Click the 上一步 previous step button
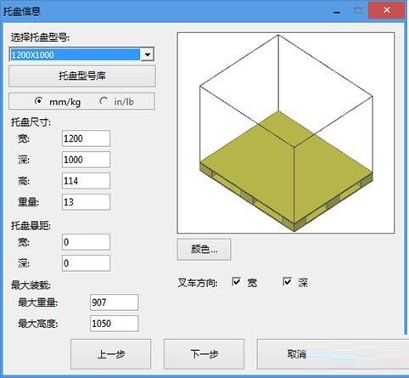The image size is (409, 378). click(110, 354)
